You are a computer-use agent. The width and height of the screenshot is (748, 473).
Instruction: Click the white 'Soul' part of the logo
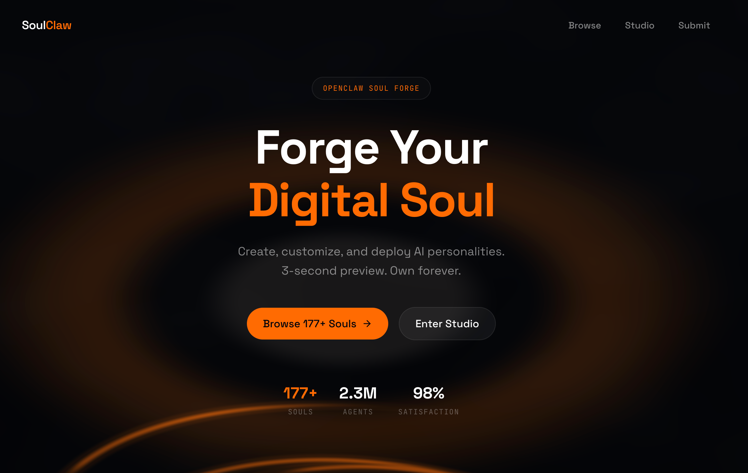click(34, 25)
